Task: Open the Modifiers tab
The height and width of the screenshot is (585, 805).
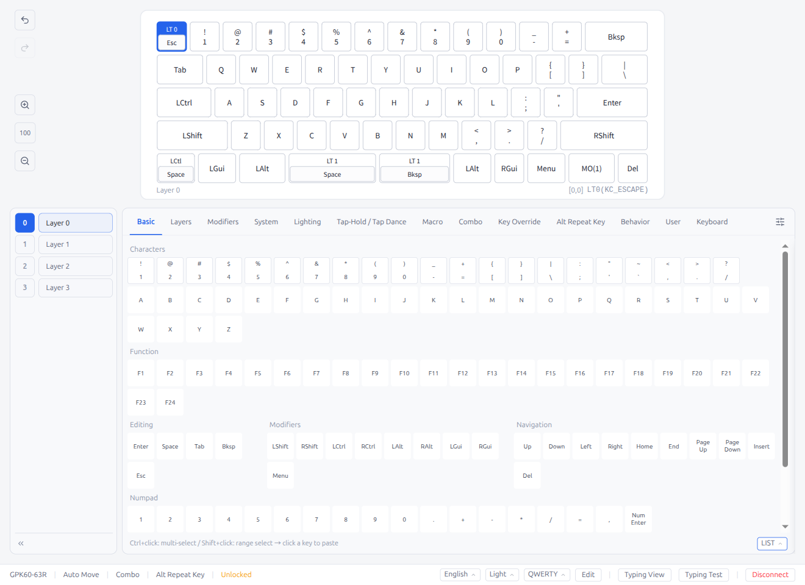Action: click(223, 222)
